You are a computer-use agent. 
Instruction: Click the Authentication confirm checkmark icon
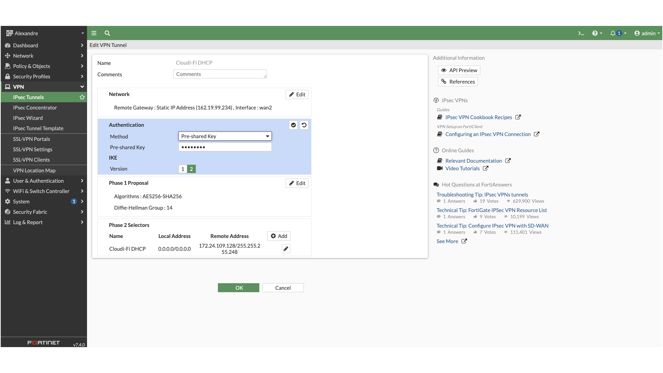(293, 125)
